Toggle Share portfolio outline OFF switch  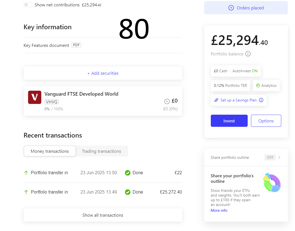point(270,157)
